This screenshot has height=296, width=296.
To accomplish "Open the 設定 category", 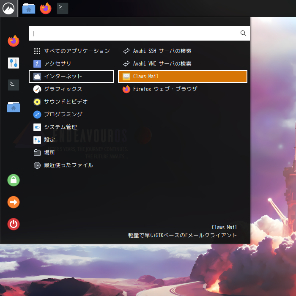I will pos(71,140).
